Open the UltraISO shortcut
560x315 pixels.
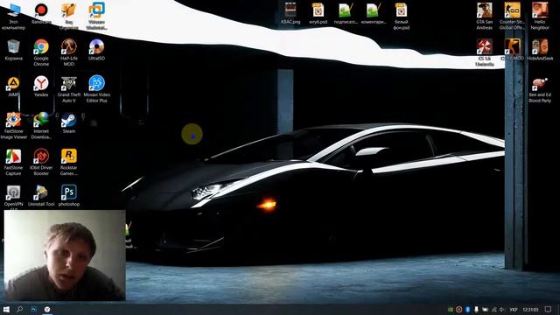pyautogui.click(x=96, y=50)
